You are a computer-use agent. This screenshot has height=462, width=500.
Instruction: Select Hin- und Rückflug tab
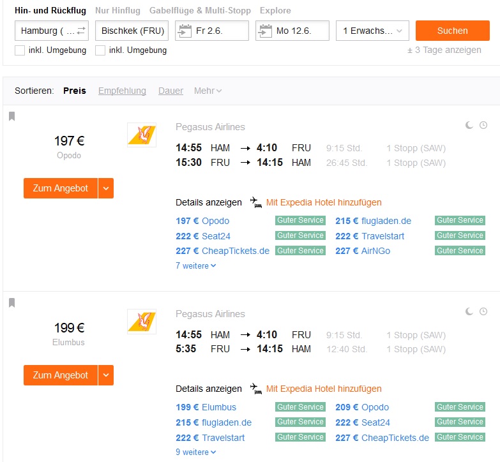(x=50, y=10)
